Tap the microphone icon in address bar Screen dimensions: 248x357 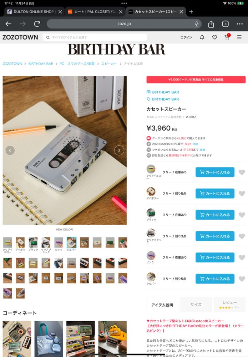click(197, 24)
